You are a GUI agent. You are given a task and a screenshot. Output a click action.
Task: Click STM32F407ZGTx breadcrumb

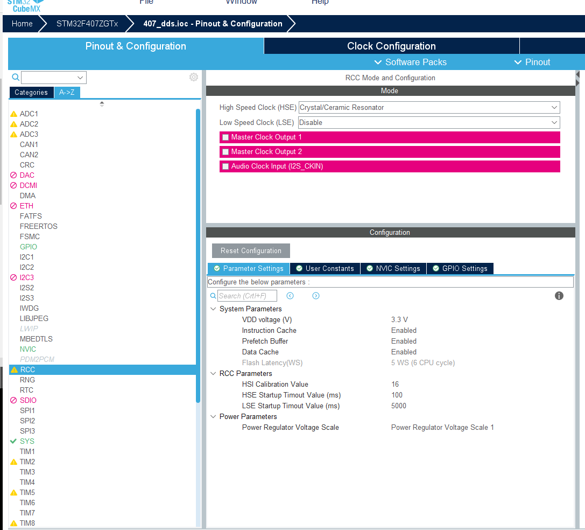(87, 24)
